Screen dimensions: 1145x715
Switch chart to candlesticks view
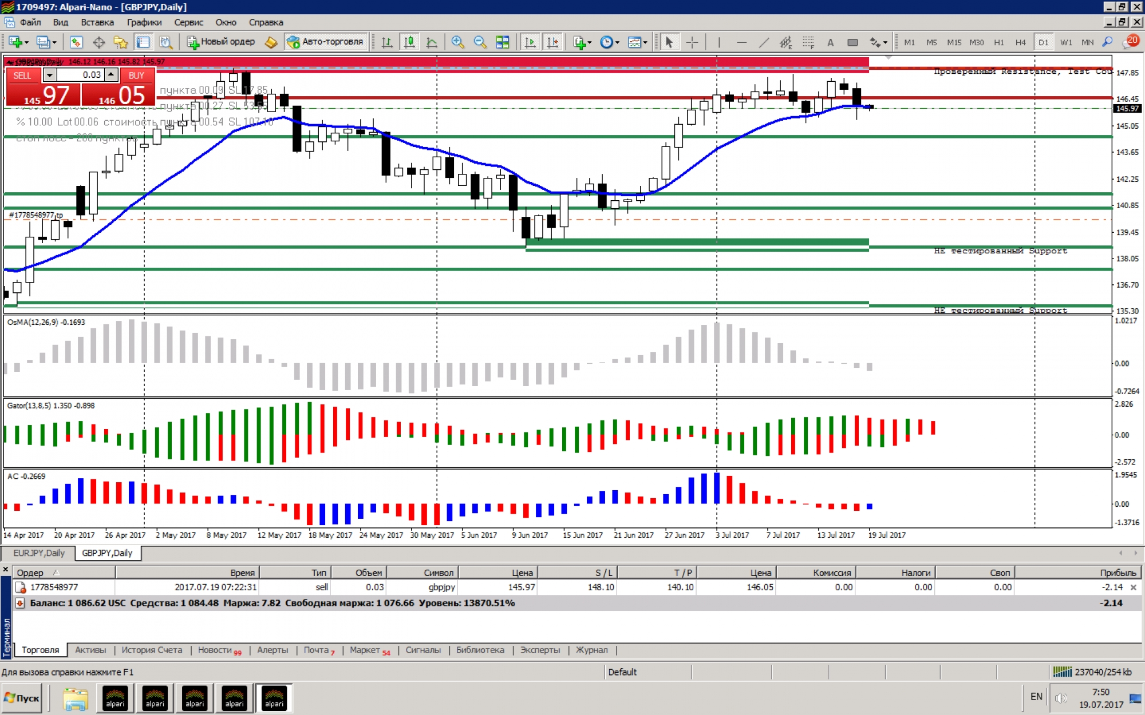(x=409, y=42)
